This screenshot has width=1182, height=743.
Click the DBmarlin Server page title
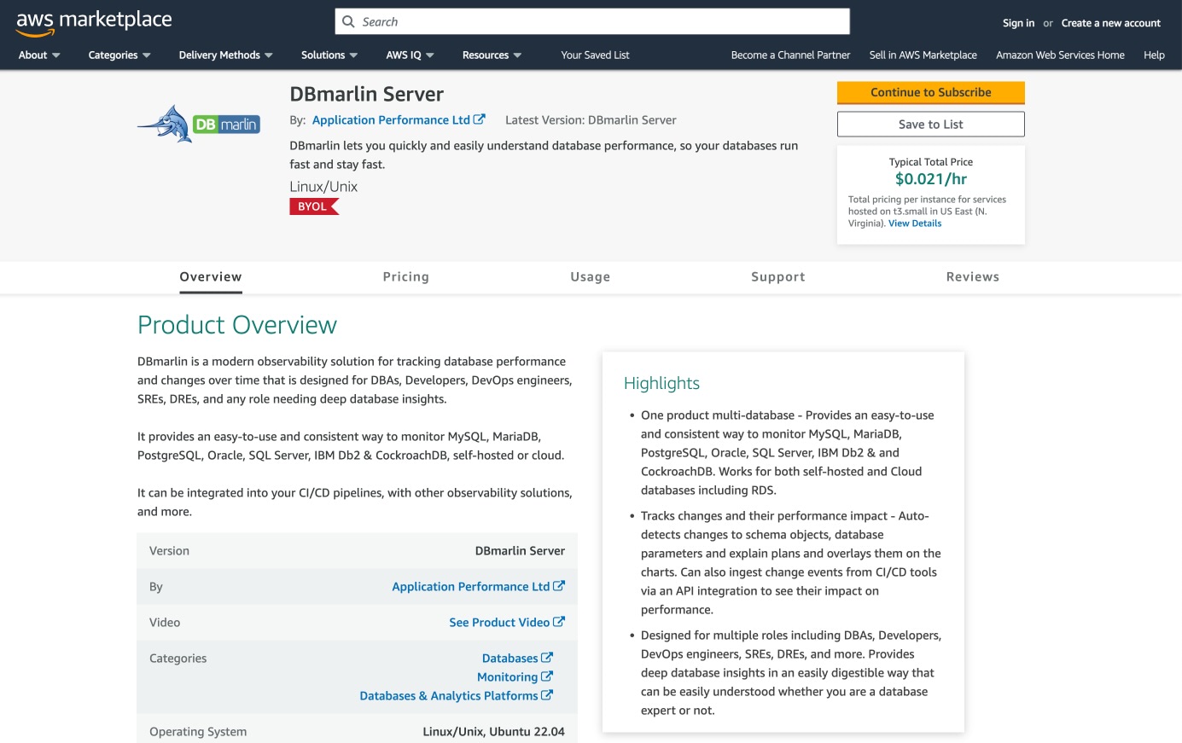point(367,94)
